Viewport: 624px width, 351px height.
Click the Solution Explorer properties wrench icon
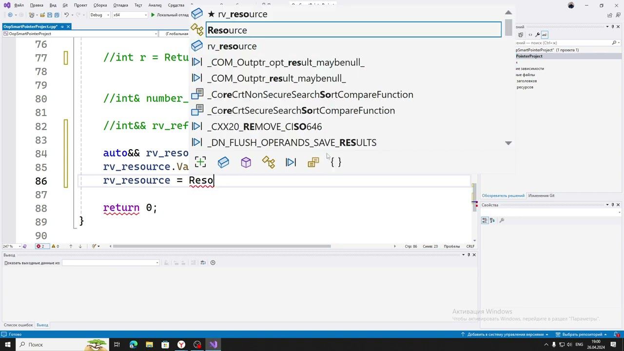coord(537,35)
